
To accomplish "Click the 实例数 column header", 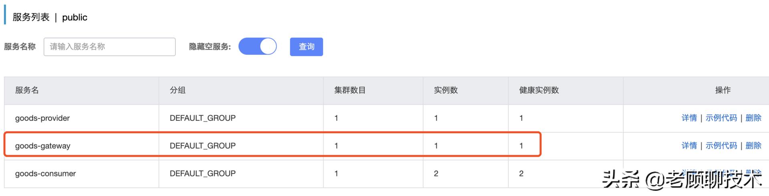I will click(x=446, y=90).
